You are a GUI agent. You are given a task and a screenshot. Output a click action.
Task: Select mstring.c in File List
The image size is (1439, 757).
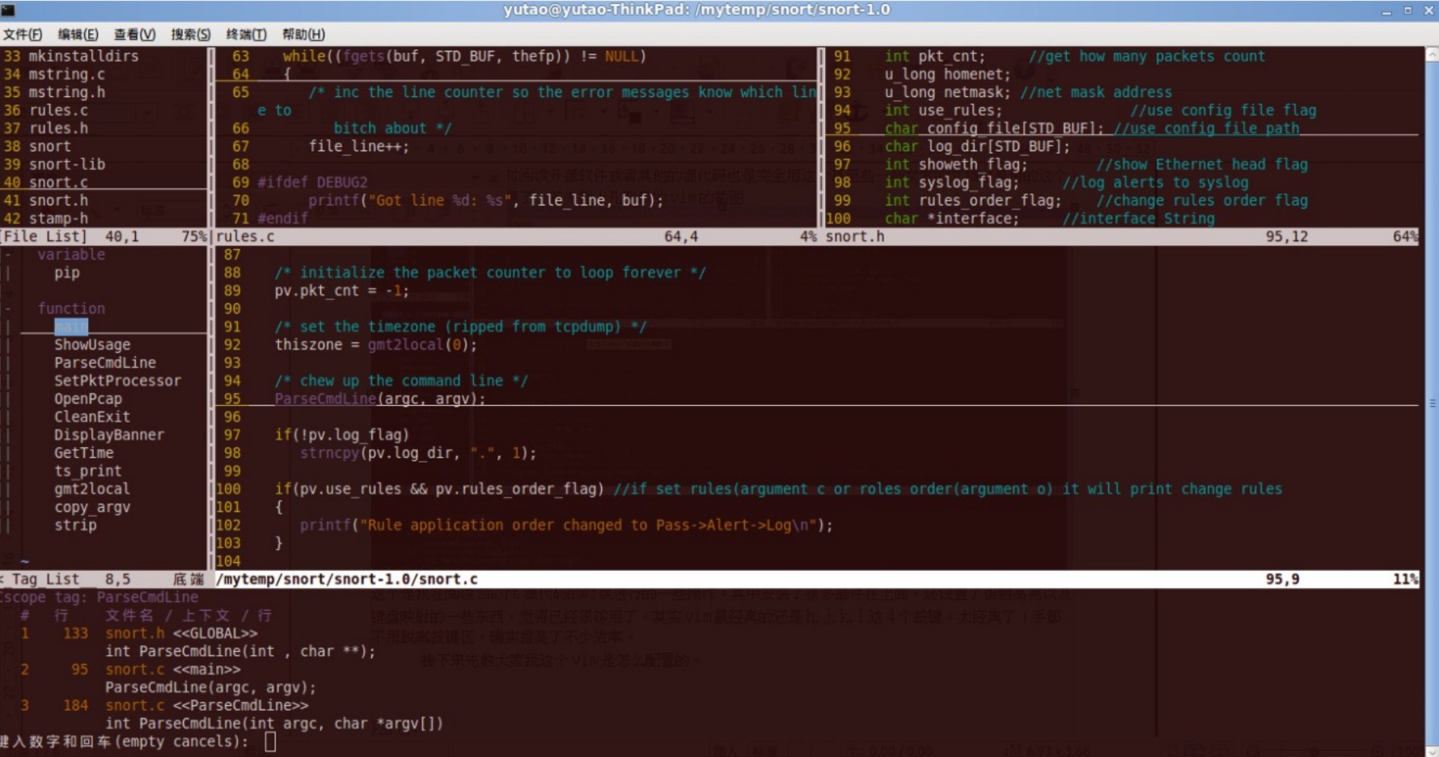[x=66, y=74]
